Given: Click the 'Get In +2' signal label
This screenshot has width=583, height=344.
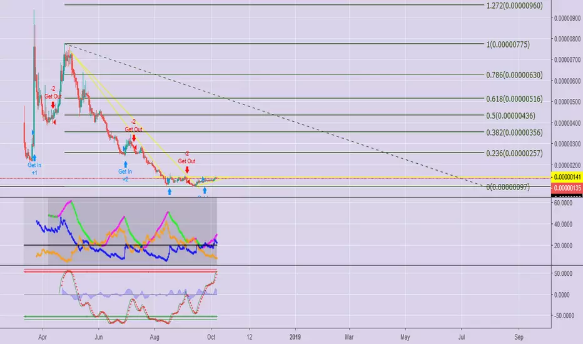Looking at the screenshot, I should point(125,175).
